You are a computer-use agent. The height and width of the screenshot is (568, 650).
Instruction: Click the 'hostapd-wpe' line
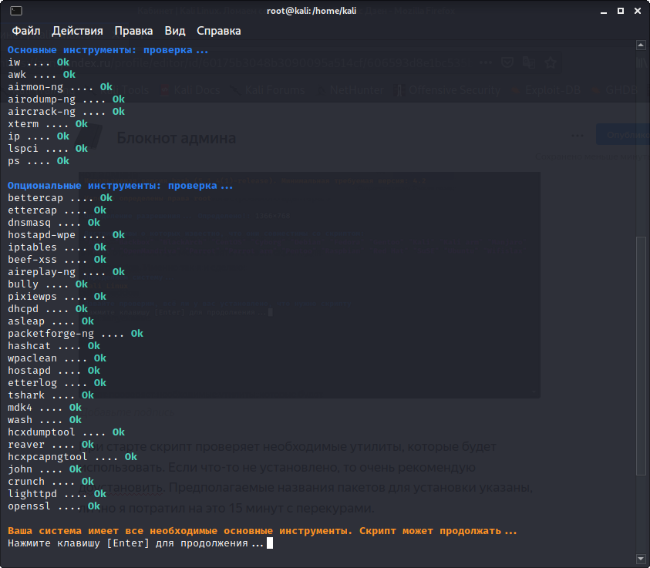click(66, 235)
